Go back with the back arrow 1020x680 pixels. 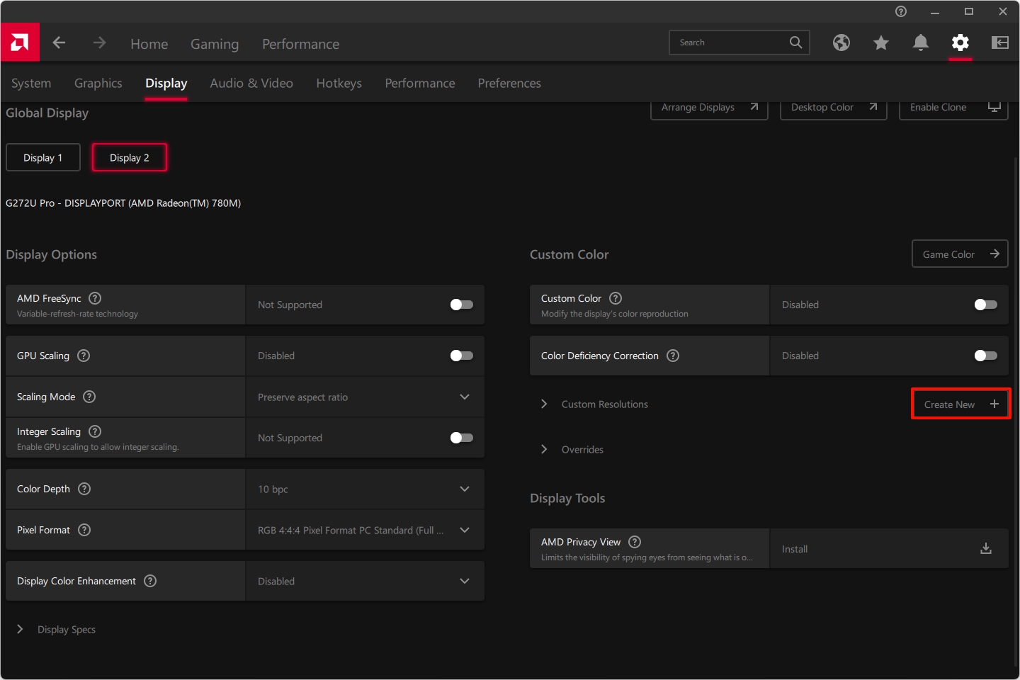click(x=59, y=43)
